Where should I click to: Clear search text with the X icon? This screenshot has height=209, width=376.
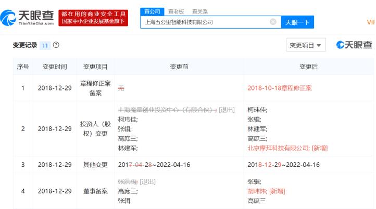point(273,22)
